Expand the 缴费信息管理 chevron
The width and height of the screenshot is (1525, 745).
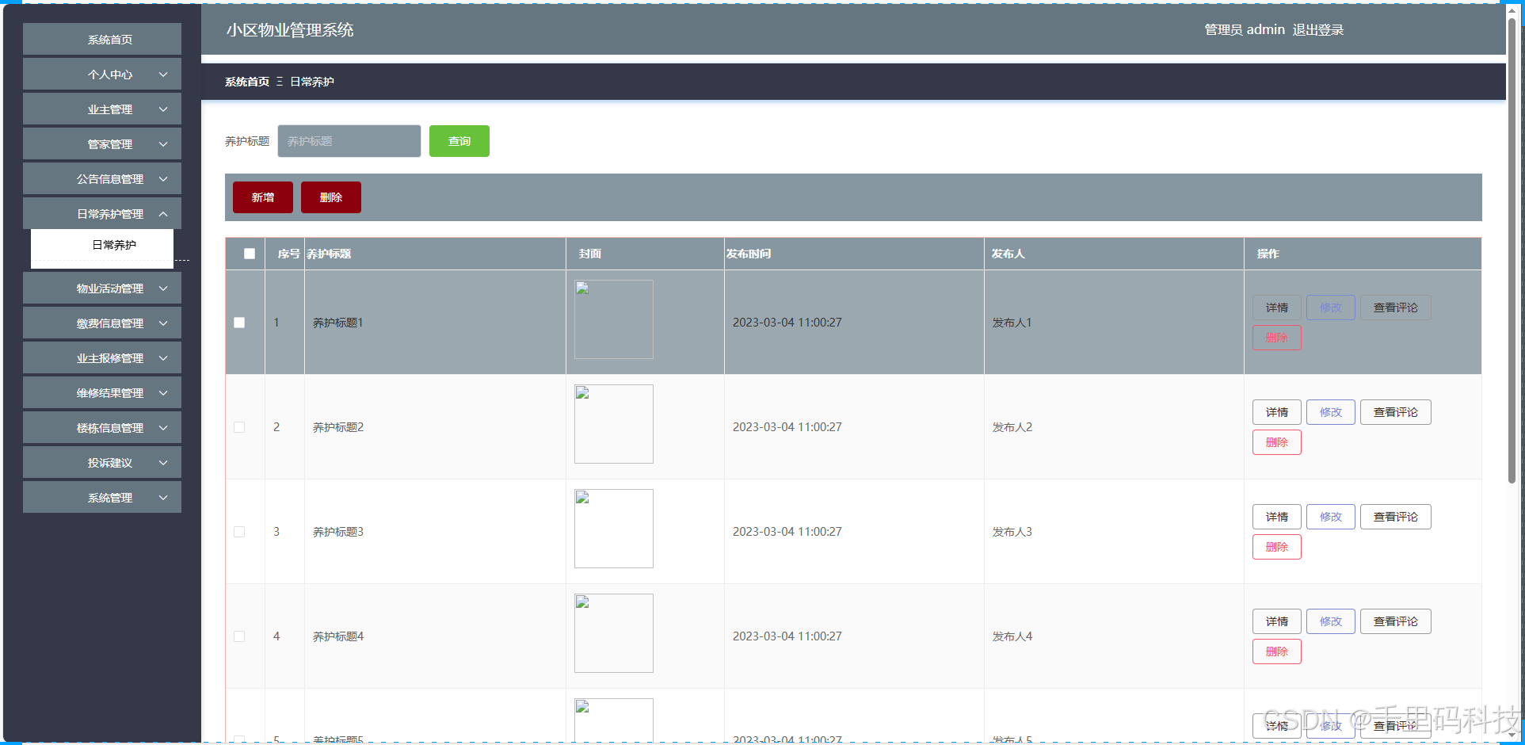coord(163,323)
